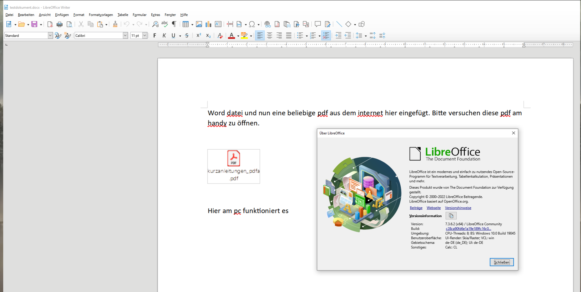Insert a table using the table icon

pyautogui.click(x=185, y=24)
